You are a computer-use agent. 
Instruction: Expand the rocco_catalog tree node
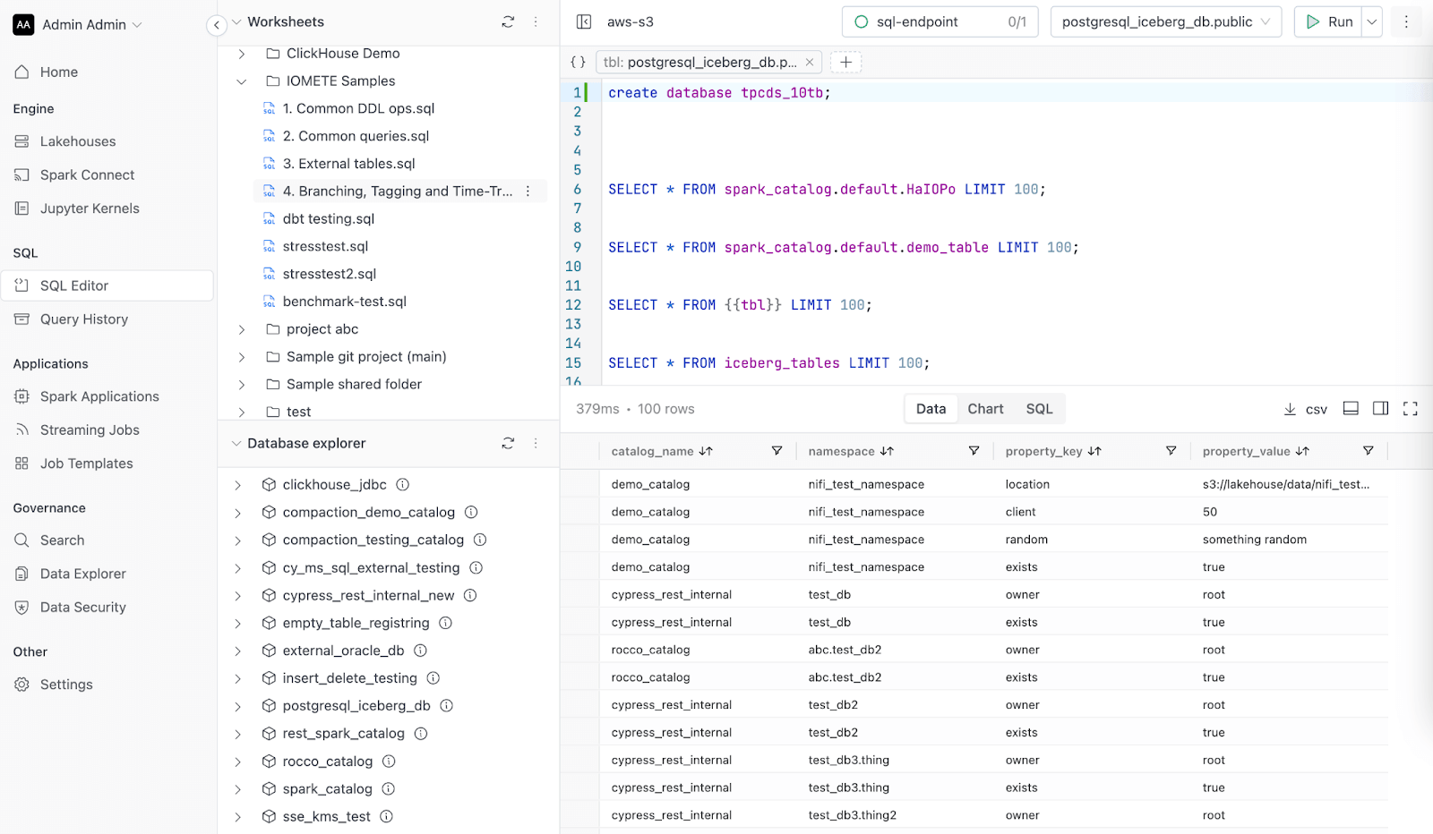tap(238, 762)
